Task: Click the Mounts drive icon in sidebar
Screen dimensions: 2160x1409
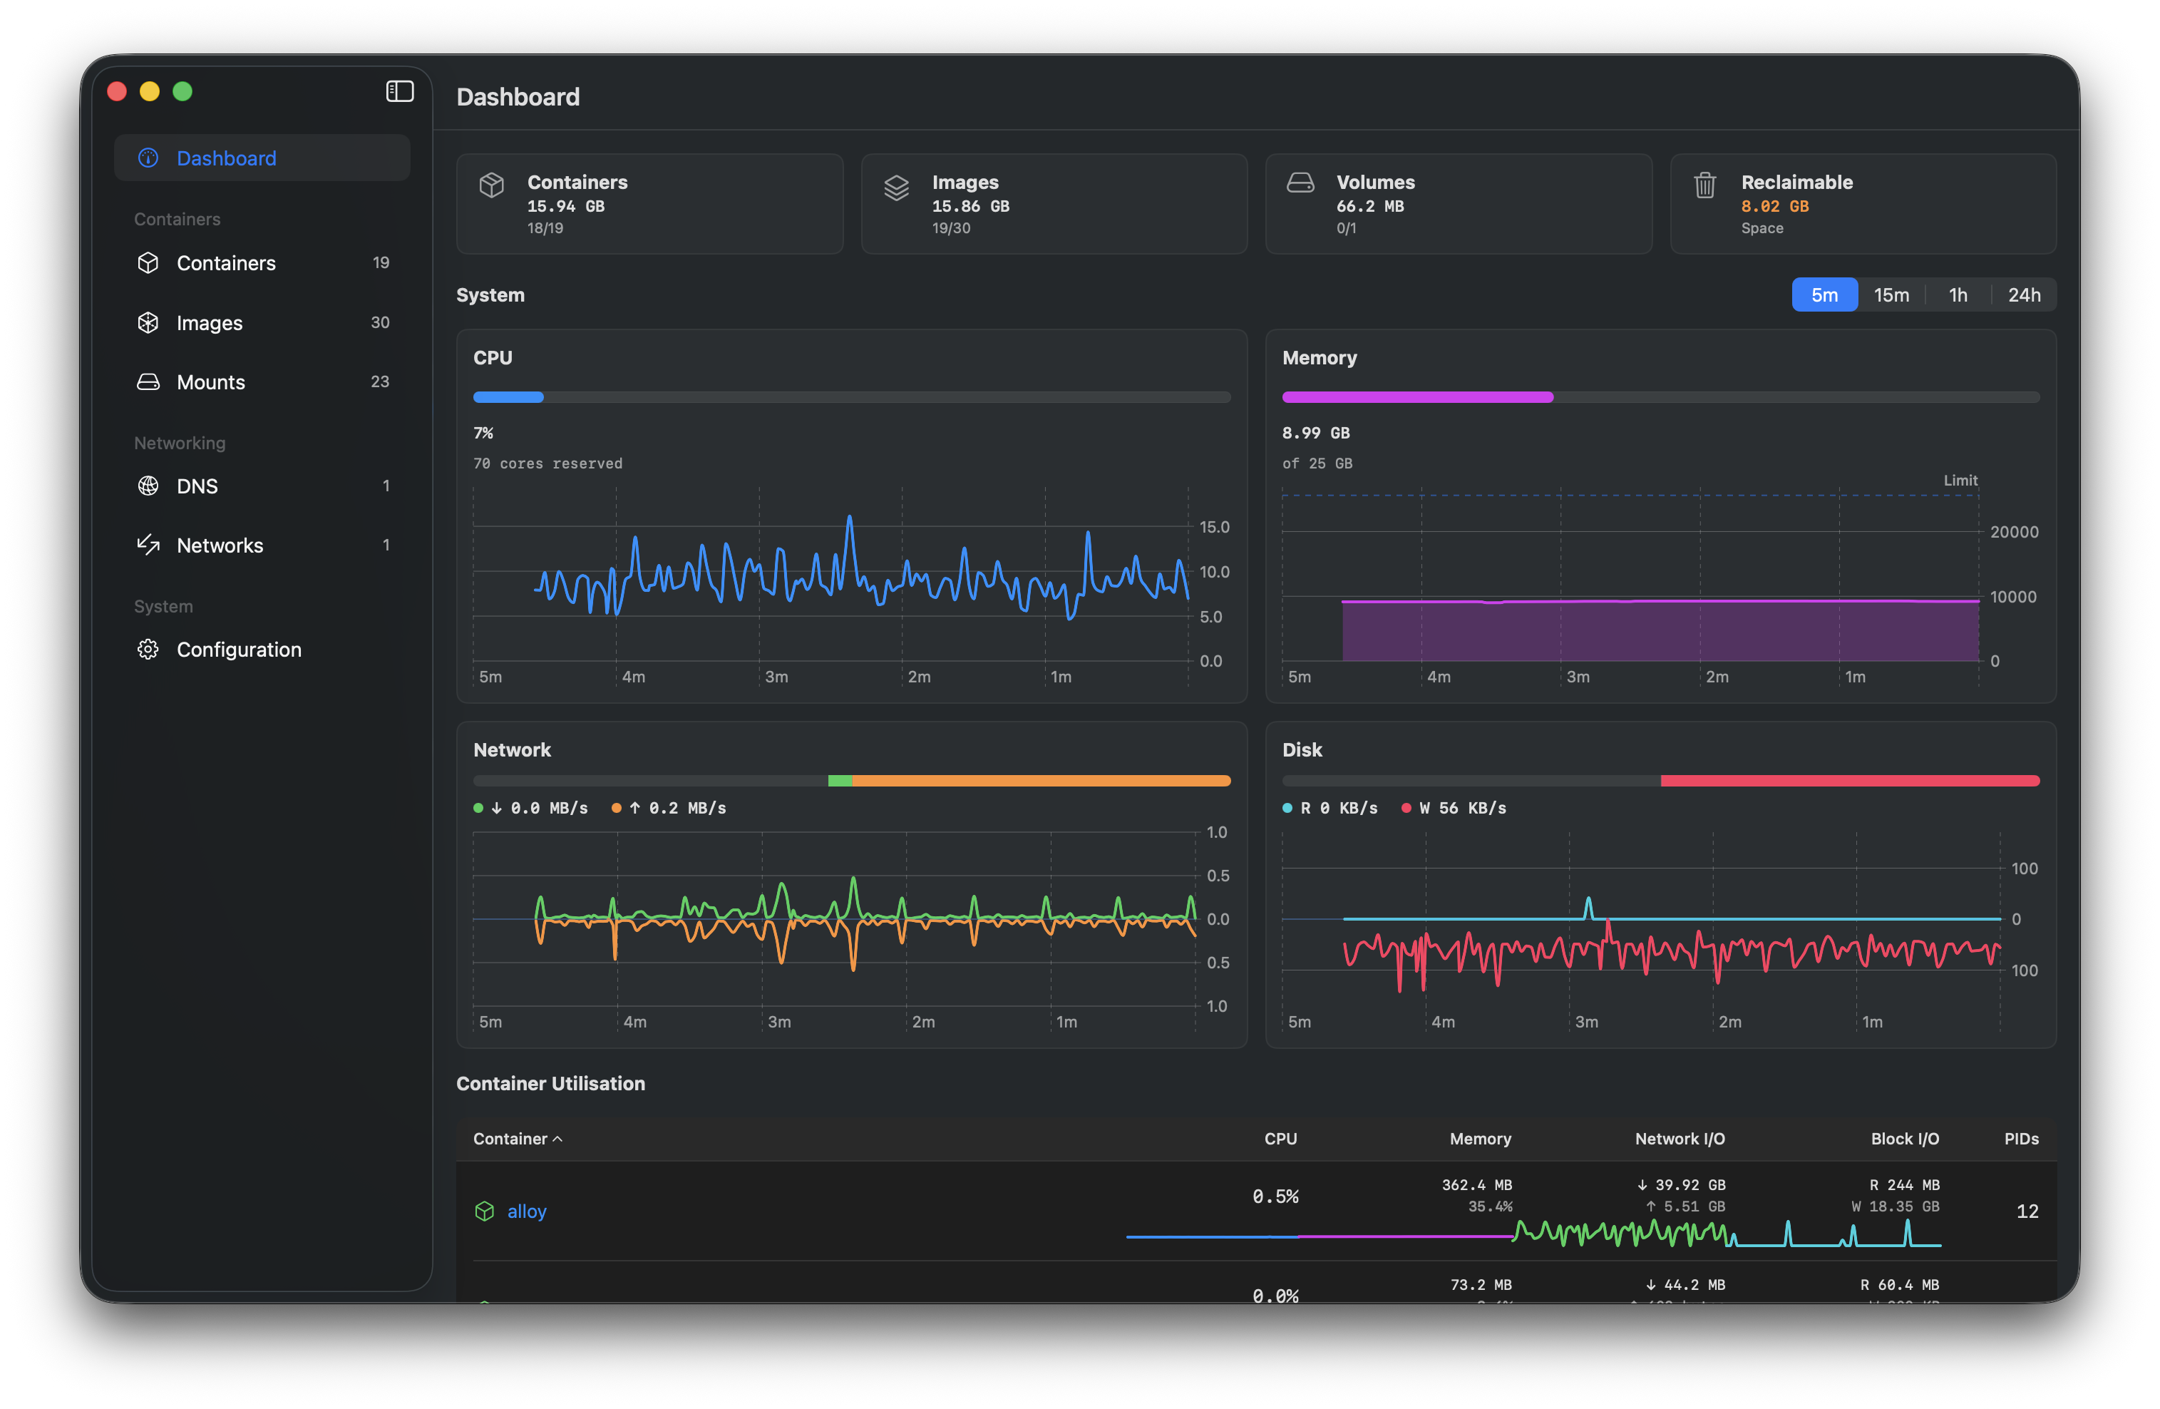Action: coord(148,382)
